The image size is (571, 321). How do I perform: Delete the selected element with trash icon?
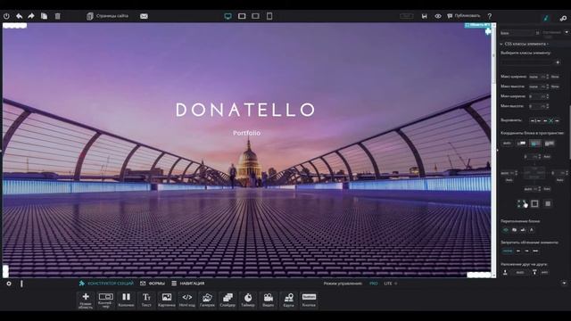coord(57,16)
